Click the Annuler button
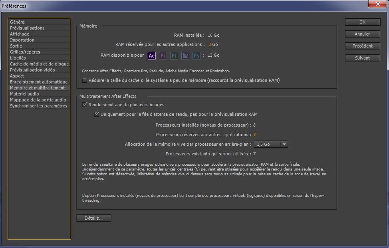Viewport: 389px width, 248px height. click(363, 34)
